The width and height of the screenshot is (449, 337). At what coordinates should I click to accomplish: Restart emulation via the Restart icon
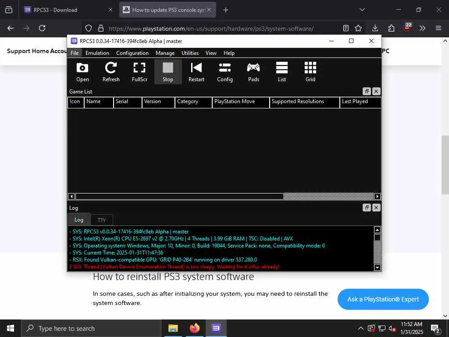[196, 72]
